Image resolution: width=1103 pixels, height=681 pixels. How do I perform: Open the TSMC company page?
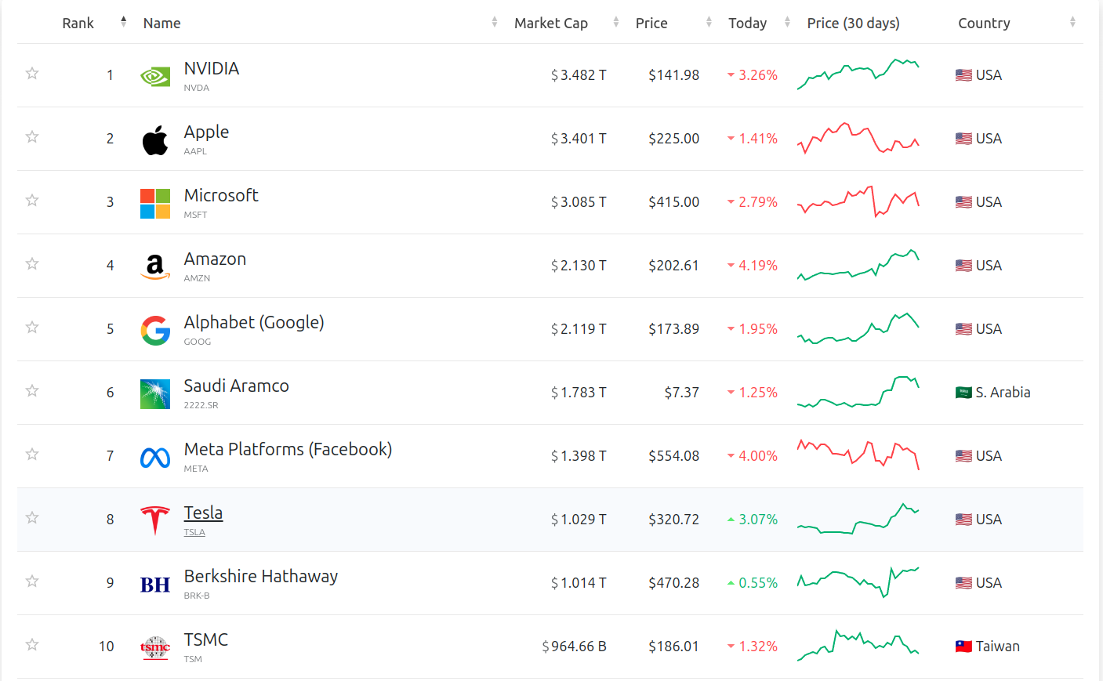(206, 639)
